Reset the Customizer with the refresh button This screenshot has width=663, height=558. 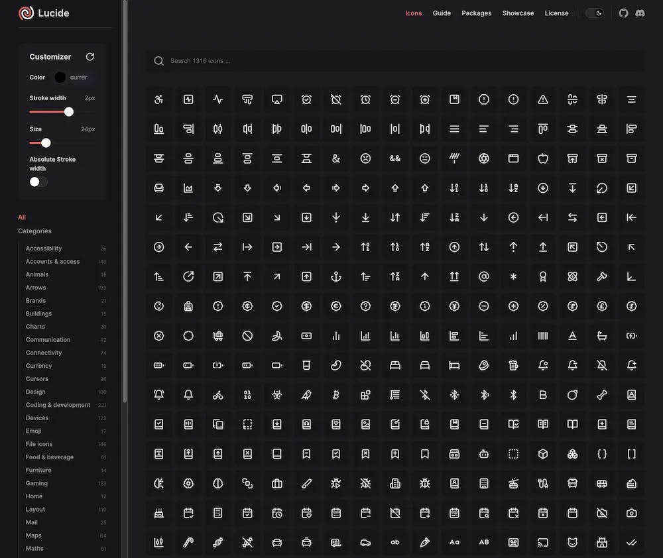tap(90, 57)
